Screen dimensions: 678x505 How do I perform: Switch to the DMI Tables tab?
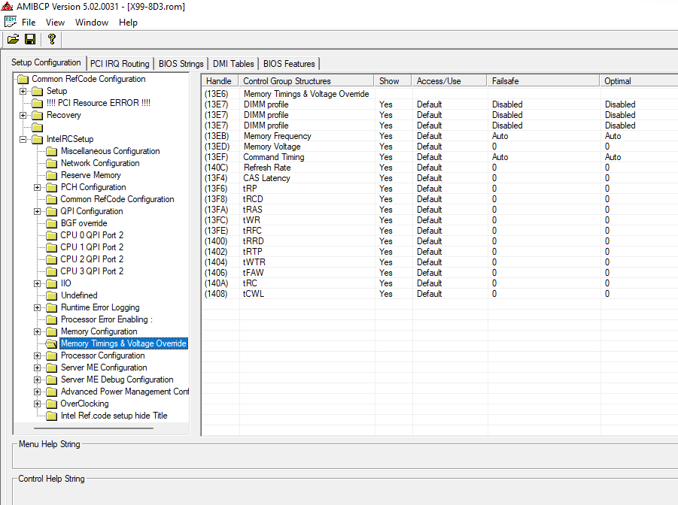[233, 64]
